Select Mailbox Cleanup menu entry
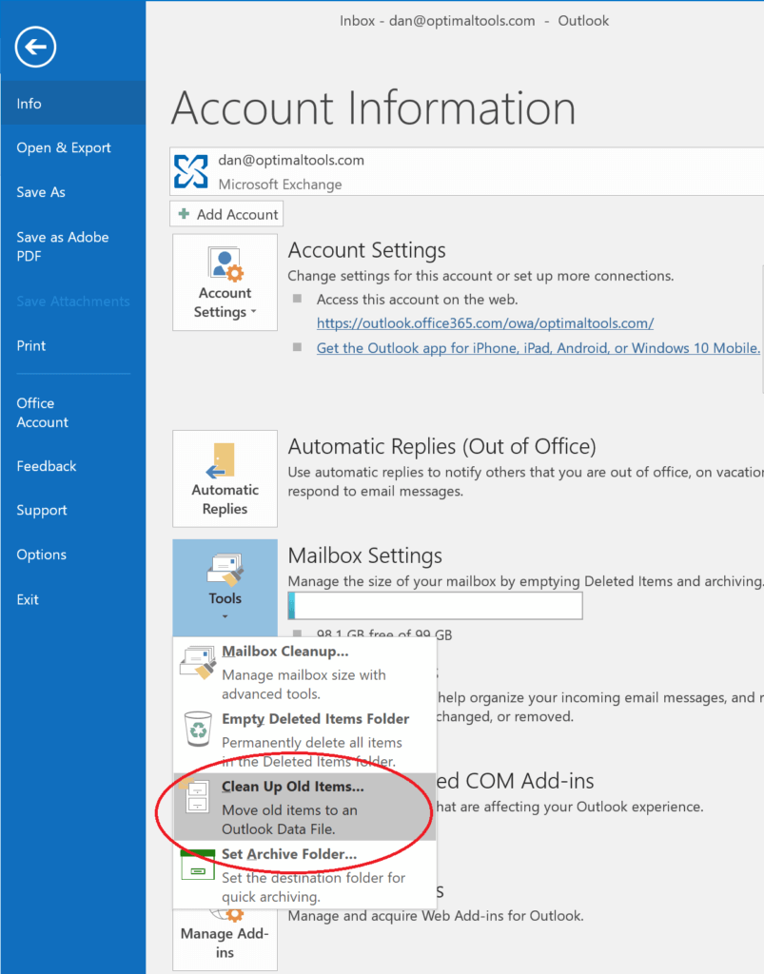Viewport: 764px width, 974px height. point(304,672)
